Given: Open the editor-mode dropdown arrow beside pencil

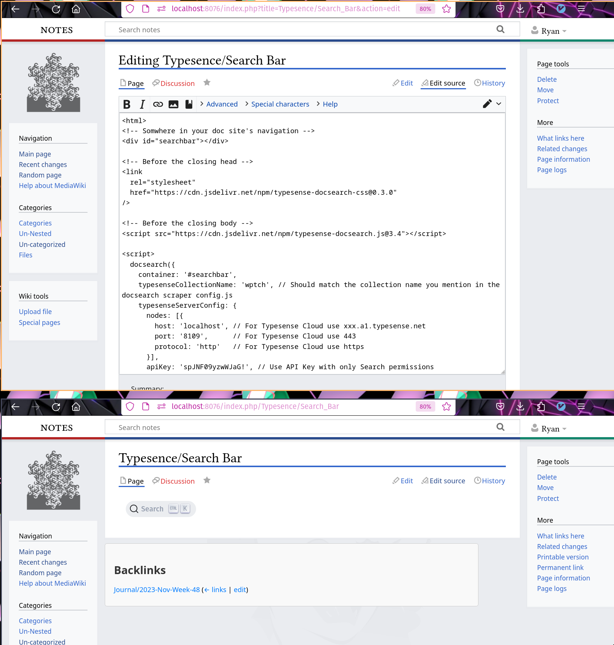Looking at the screenshot, I should tap(499, 104).
